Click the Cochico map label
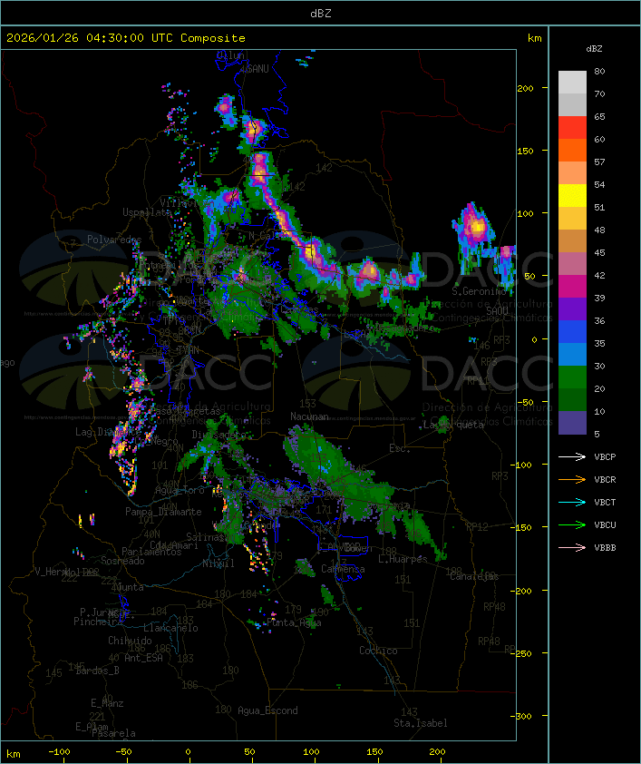 378,651
